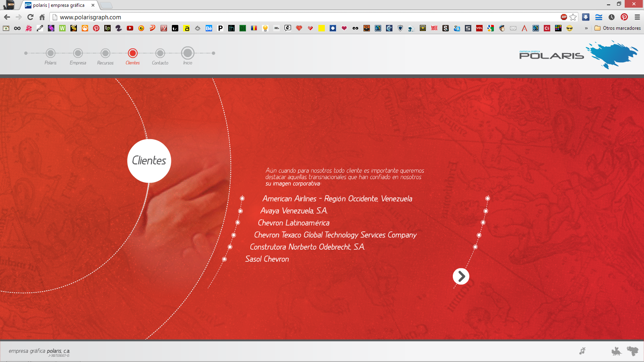Open the Pinterest bookmark in bookmarks bar
Screen dimensions: 644x362
pos(96,28)
